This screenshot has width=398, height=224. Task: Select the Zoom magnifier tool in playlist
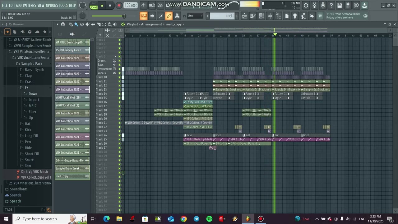click(110, 24)
